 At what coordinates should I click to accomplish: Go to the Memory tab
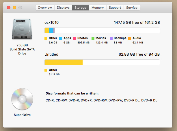[98, 8]
